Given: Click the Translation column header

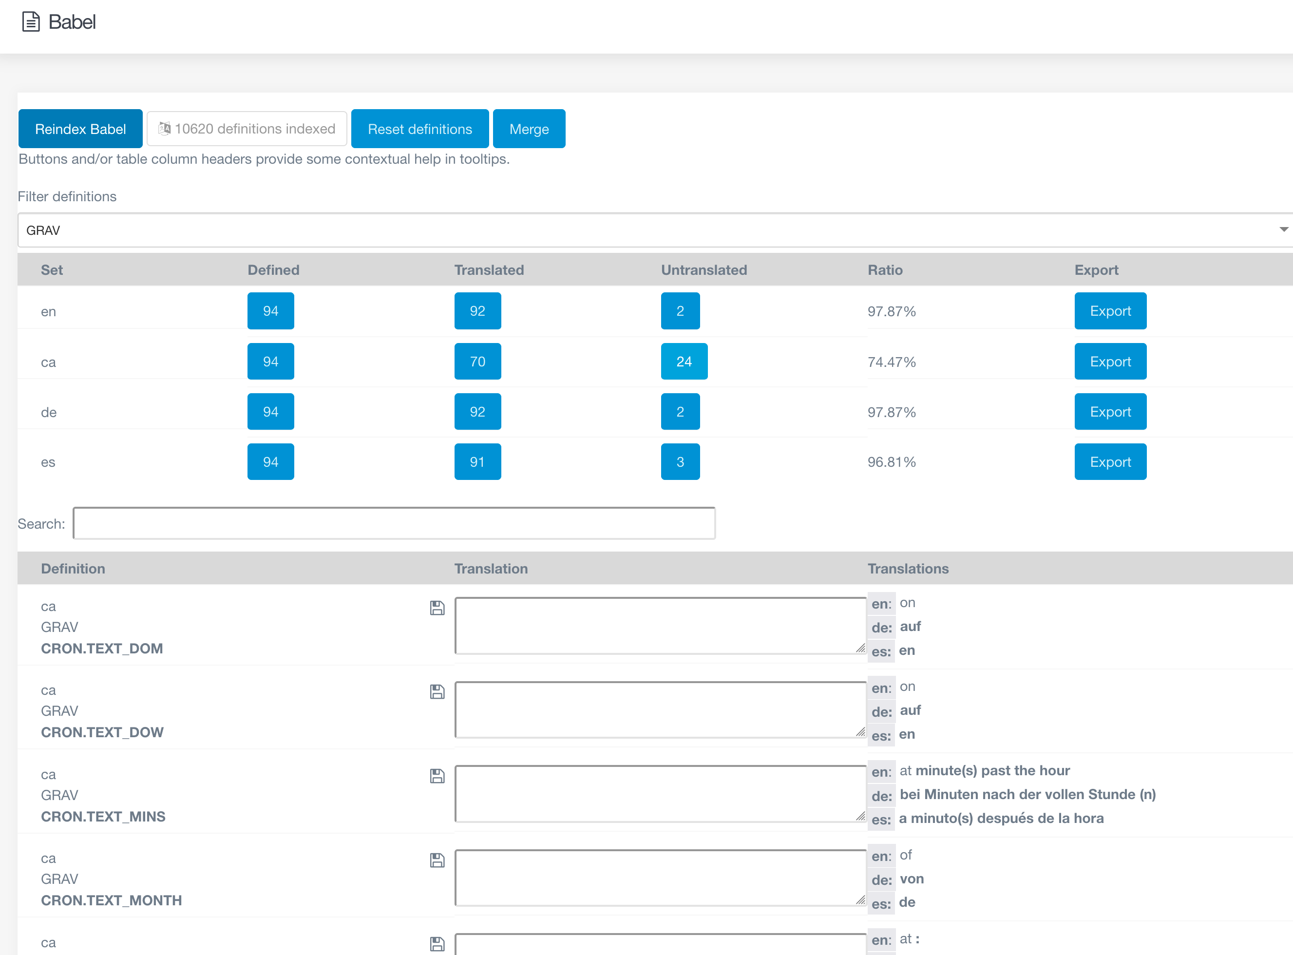Looking at the screenshot, I should [x=491, y=569].
